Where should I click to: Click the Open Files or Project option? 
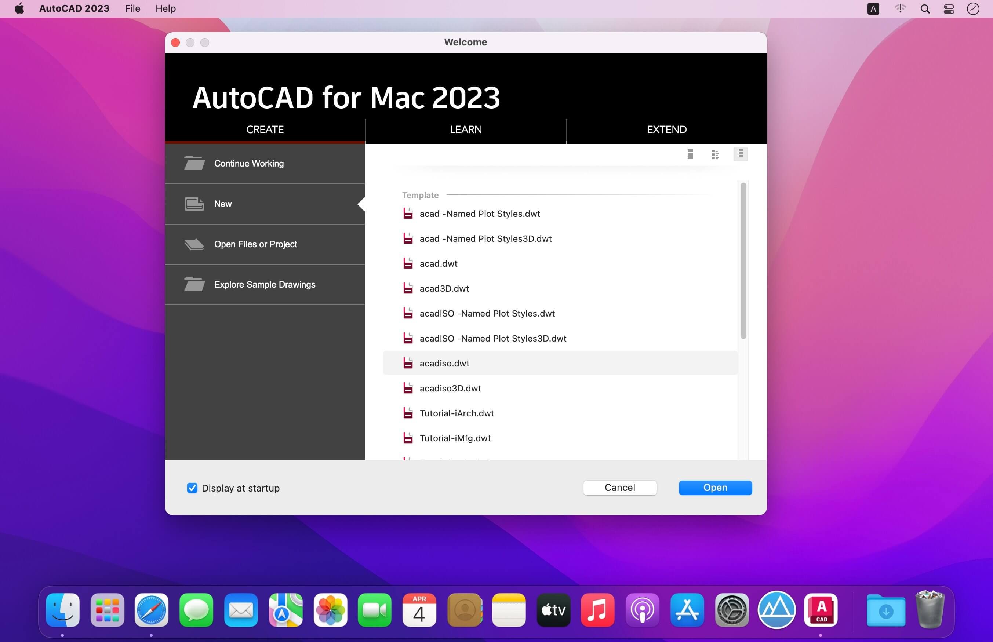click(257, 244)
